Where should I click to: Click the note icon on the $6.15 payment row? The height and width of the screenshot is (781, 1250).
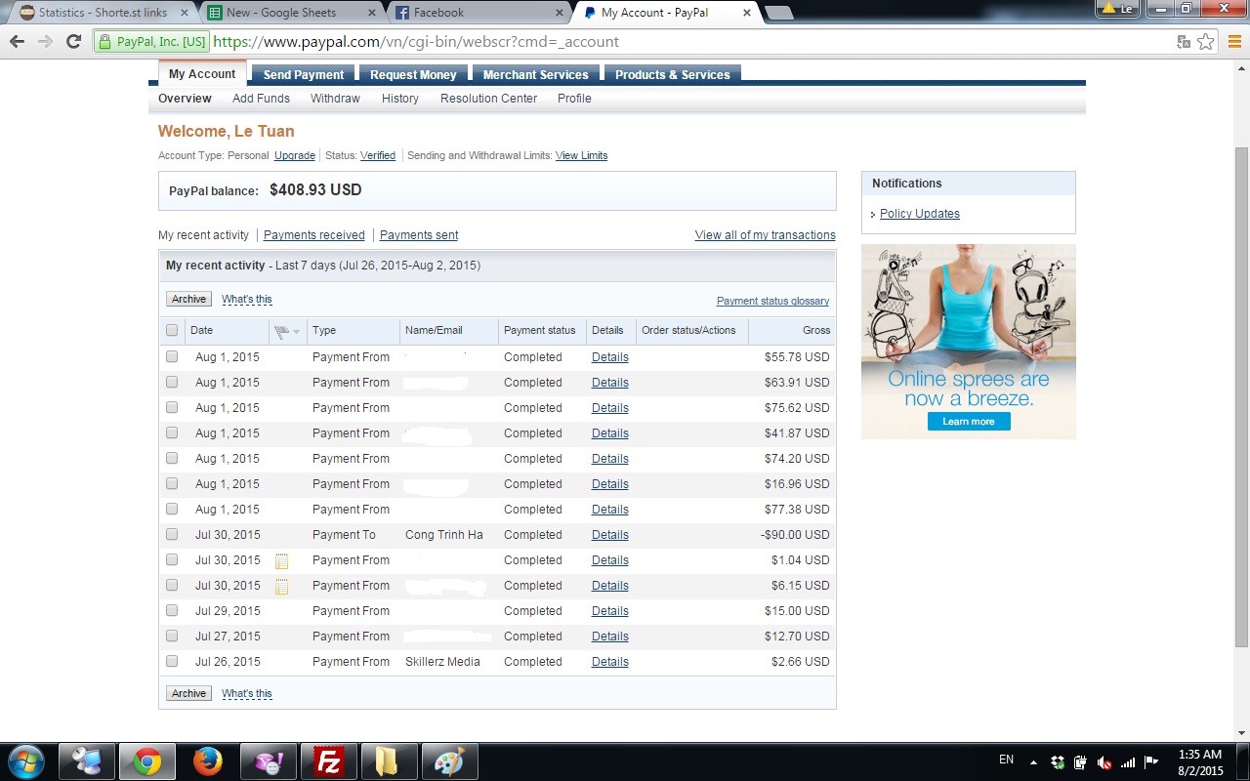click(x=282, y=586)
